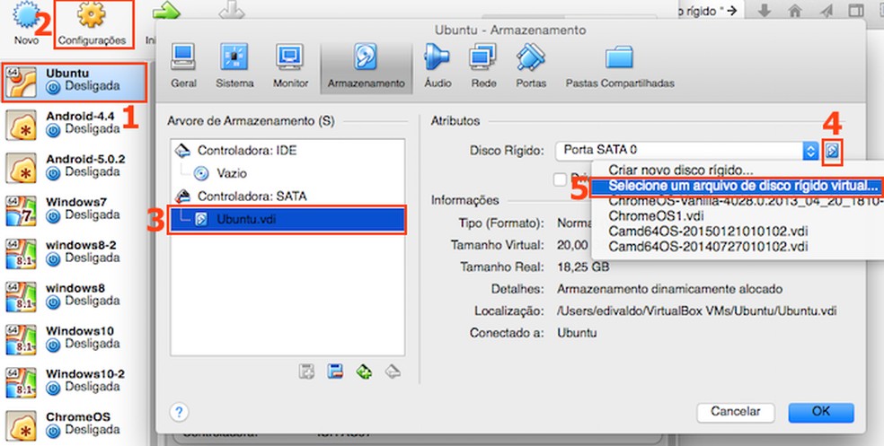884x446 pixels.
Task: Click the download arrow in background window
Action: coord(765,11)
